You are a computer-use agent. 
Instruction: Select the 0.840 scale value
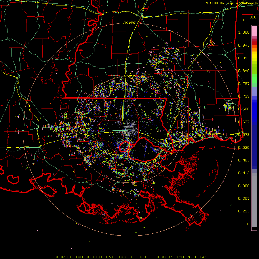pos(244,71)
